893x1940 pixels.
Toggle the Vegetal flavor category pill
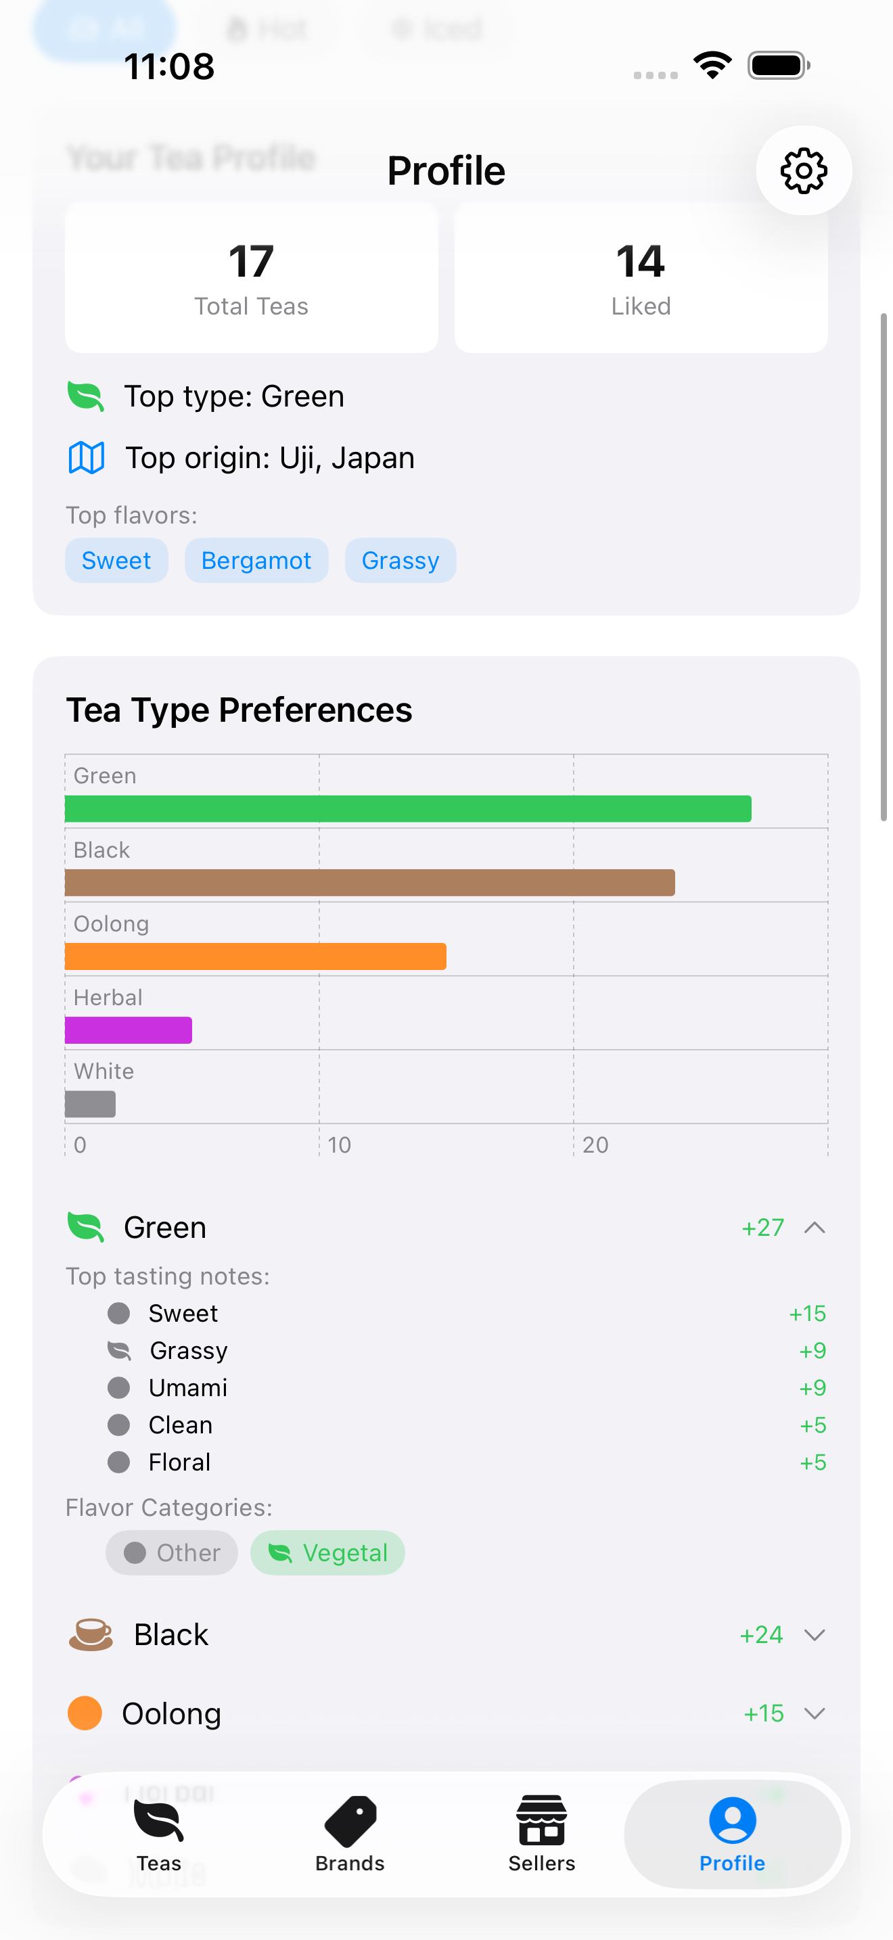[327, 1552]
